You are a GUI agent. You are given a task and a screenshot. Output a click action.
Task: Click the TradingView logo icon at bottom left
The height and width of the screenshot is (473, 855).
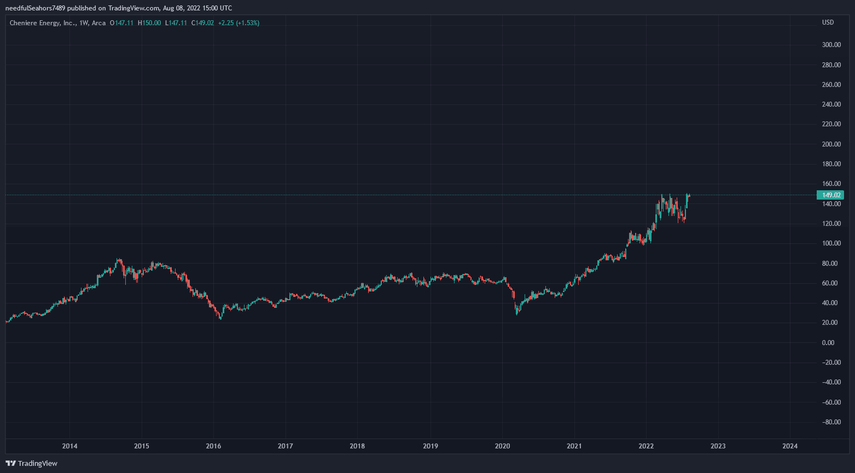coord(10,463)
